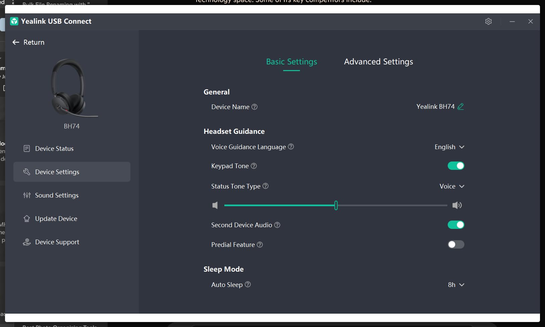The height and width of the screenshot is (327, 545).
Task: Show help for Device Name
Action: coord(254,107)
